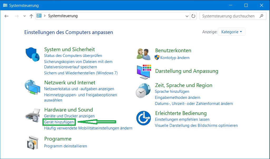Click the search magnifier icon

click(261, 16)
